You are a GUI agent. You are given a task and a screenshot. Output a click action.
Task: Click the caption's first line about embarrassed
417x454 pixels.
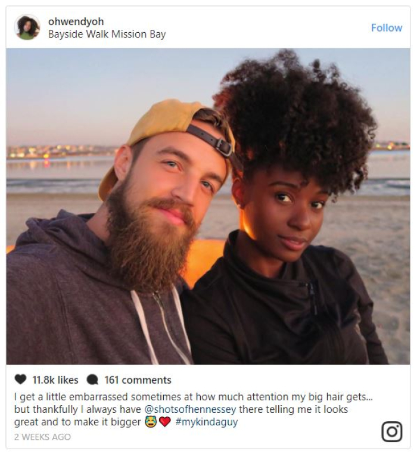pyautogui.click(x=194, y=397)
